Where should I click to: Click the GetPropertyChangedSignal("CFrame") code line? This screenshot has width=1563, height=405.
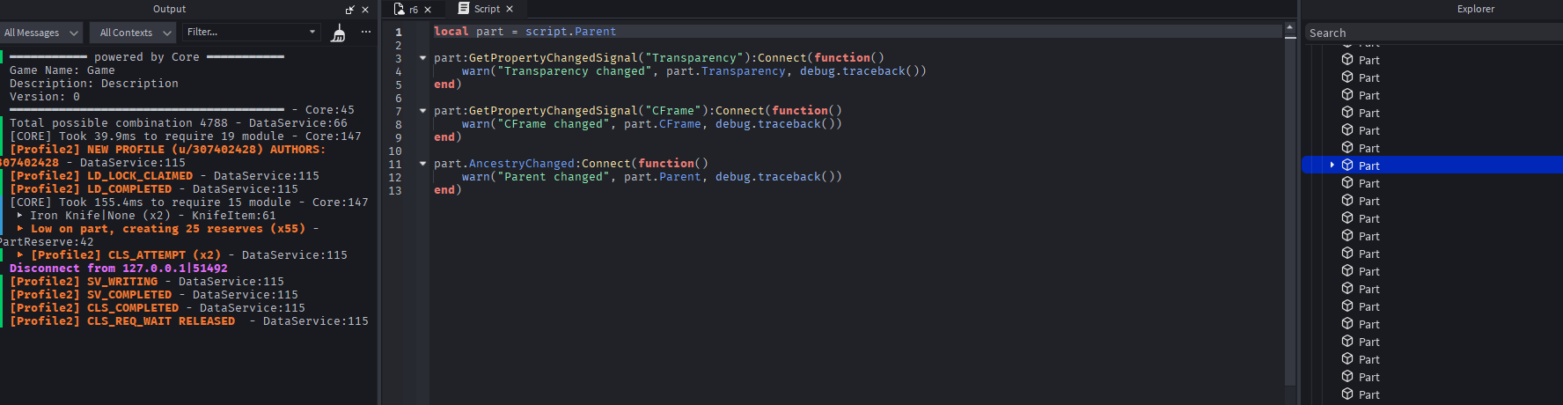(638, 111)
